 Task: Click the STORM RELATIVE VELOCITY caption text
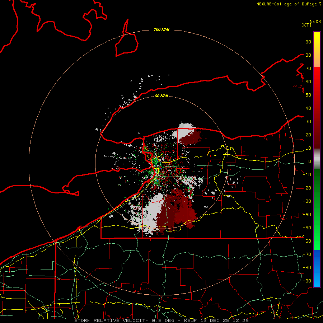(x=111, y=320)
